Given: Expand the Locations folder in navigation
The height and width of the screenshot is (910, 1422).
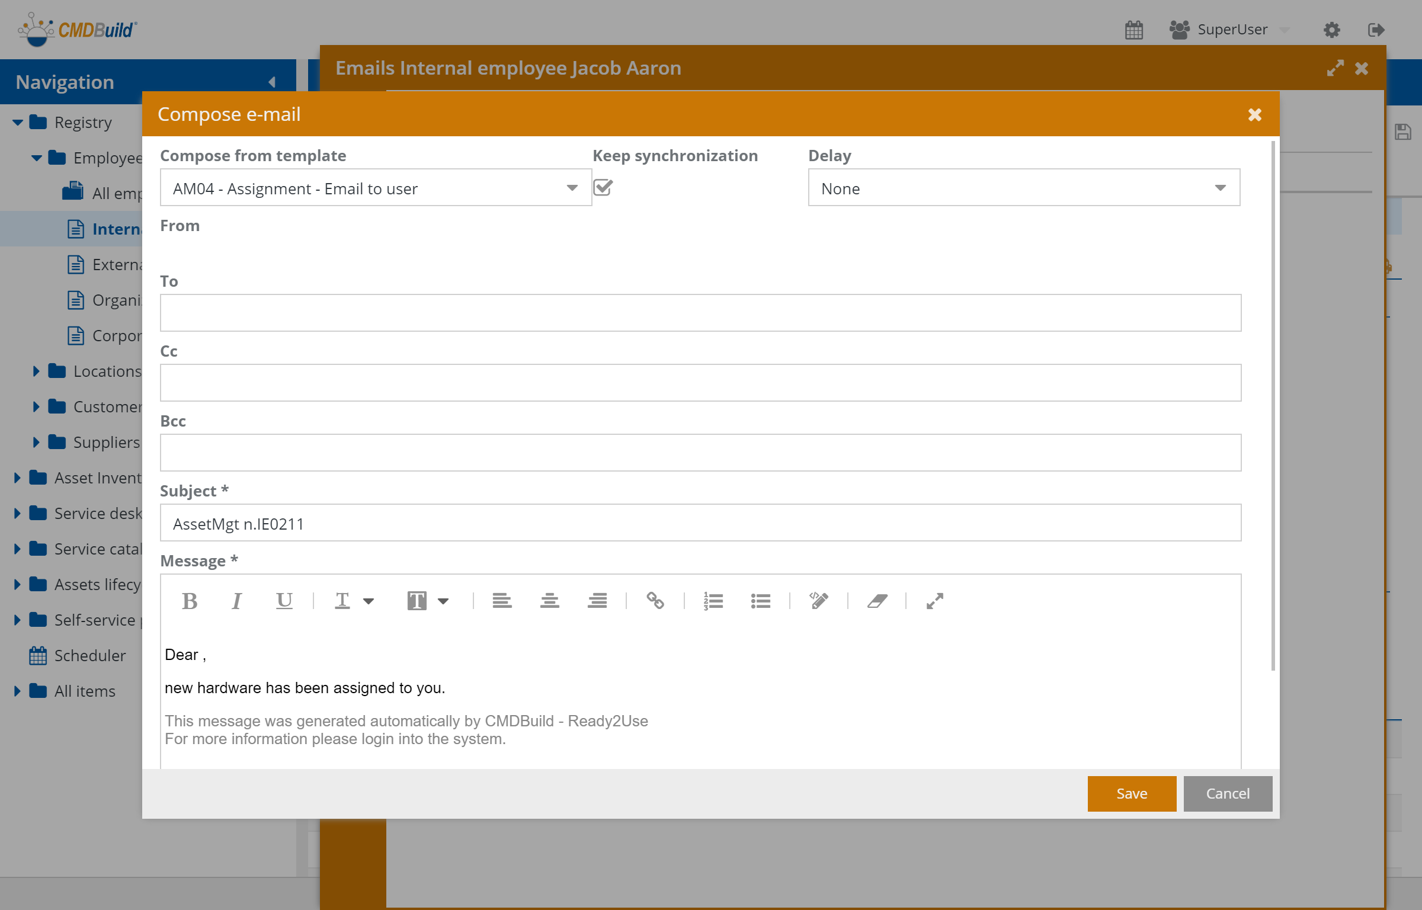Looking at the screenshot, I should [x=36, y=371].
